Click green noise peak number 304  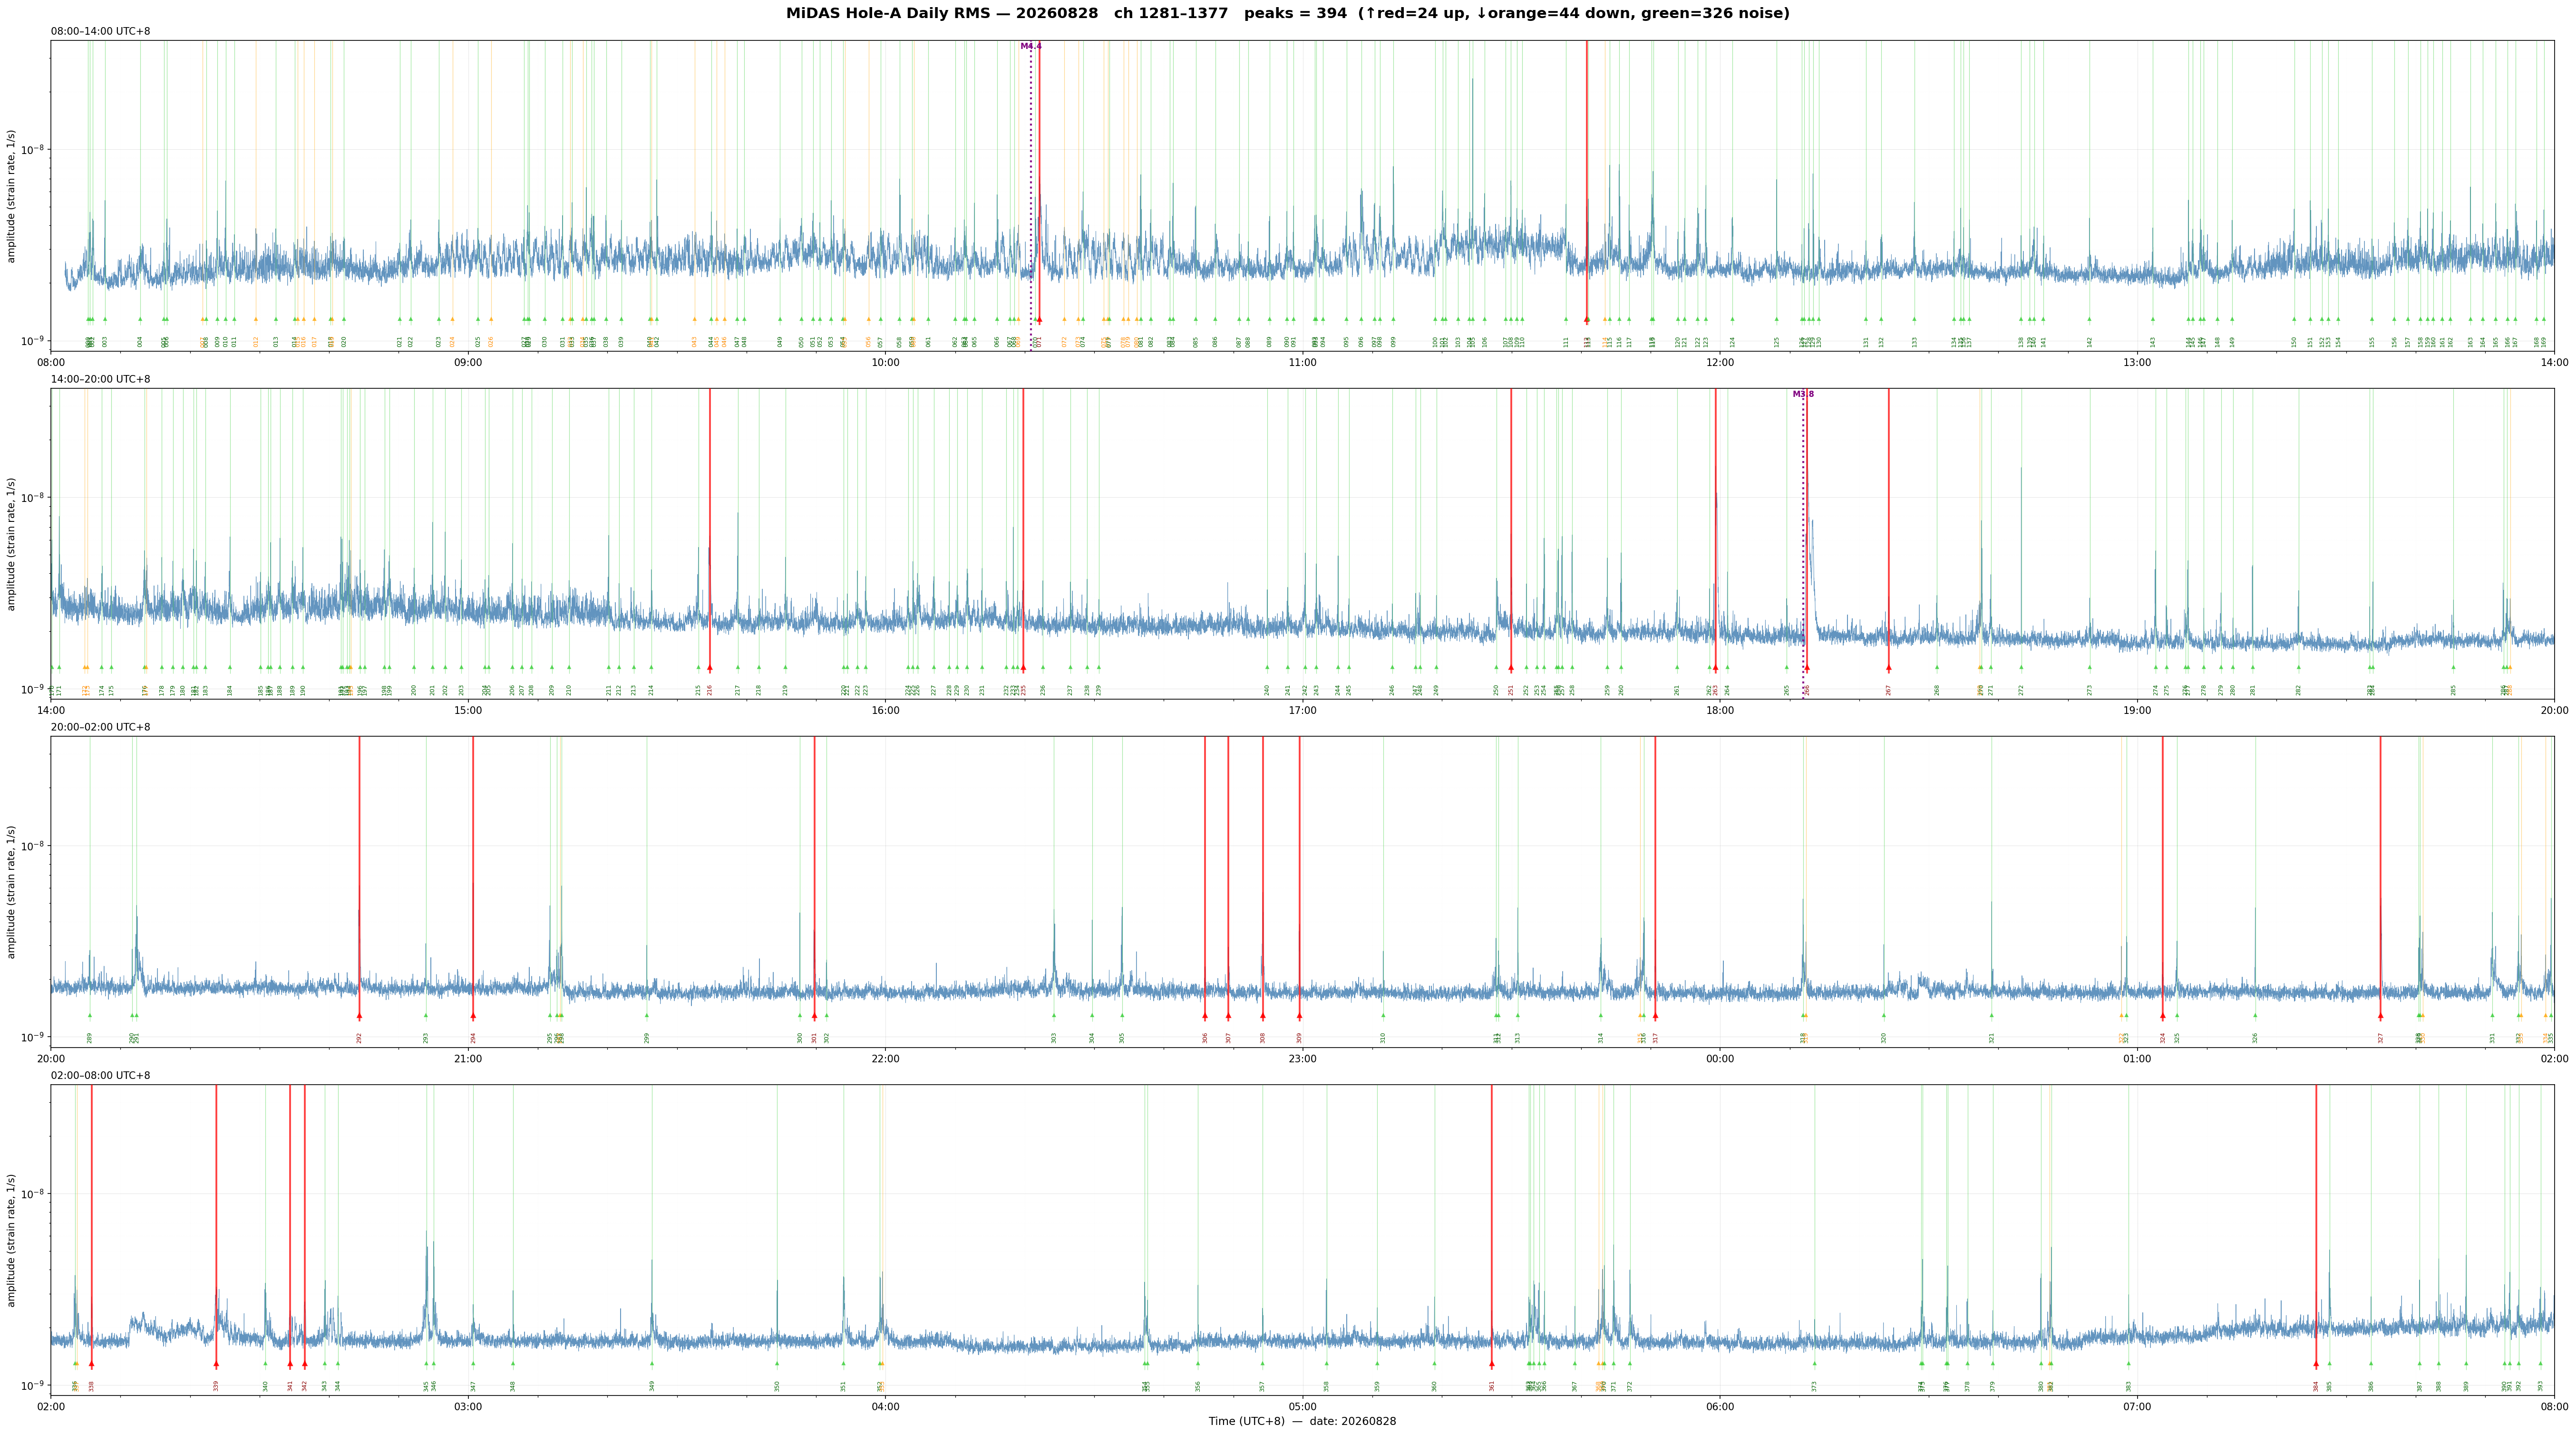(1092, 1038)
